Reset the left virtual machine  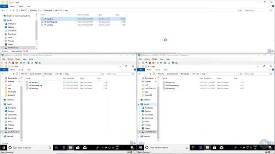tap(24, 63)
